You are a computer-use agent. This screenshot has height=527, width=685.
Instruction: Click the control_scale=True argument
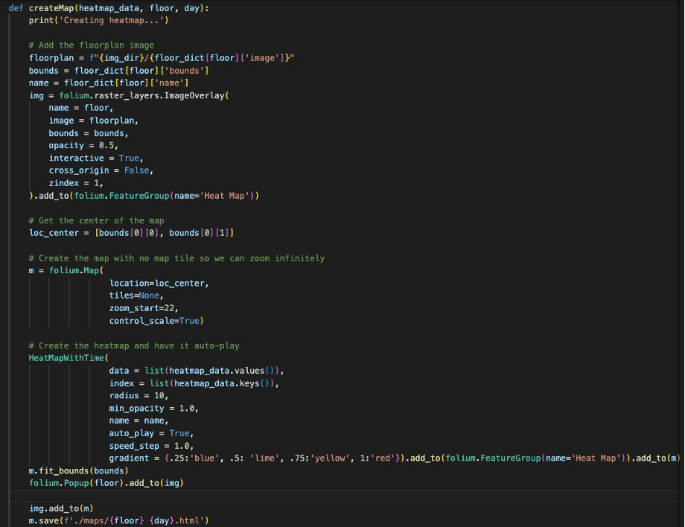click(x=156, y=321)
